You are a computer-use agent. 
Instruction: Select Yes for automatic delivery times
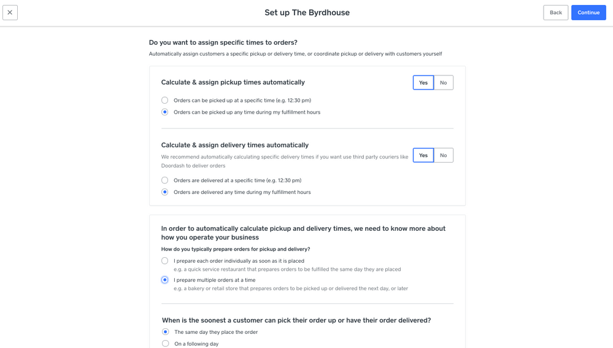[x=423, y=155]
